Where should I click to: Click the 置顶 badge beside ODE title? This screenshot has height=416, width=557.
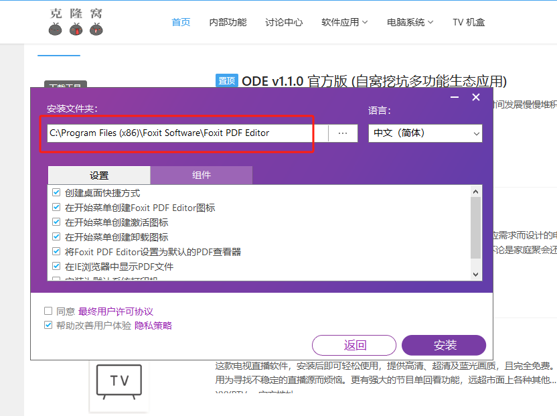pos(227,80)
